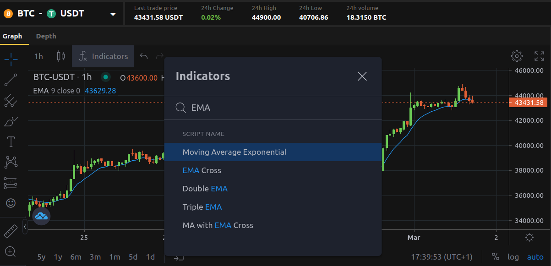Pick the brush drawing tool
Image resolution: width=551 pixels, height=266 pixels.
coord(11,121)
